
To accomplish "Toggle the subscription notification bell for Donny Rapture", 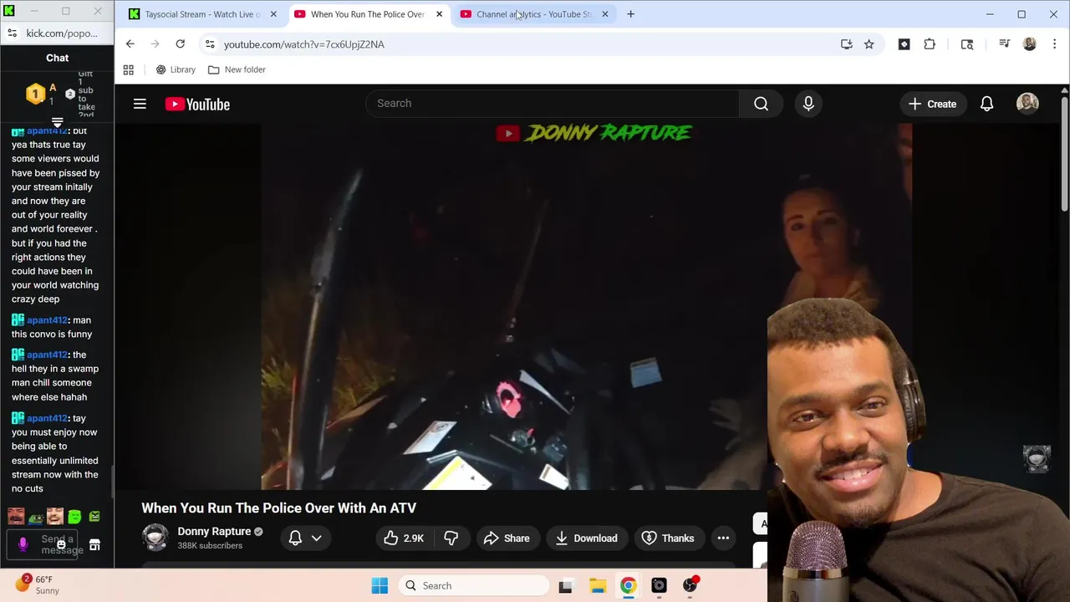I will 295,538.
